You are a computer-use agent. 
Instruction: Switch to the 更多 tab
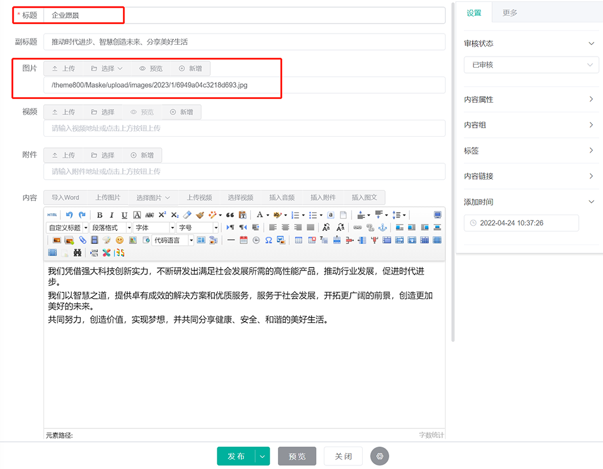click(x=510, y=12)
